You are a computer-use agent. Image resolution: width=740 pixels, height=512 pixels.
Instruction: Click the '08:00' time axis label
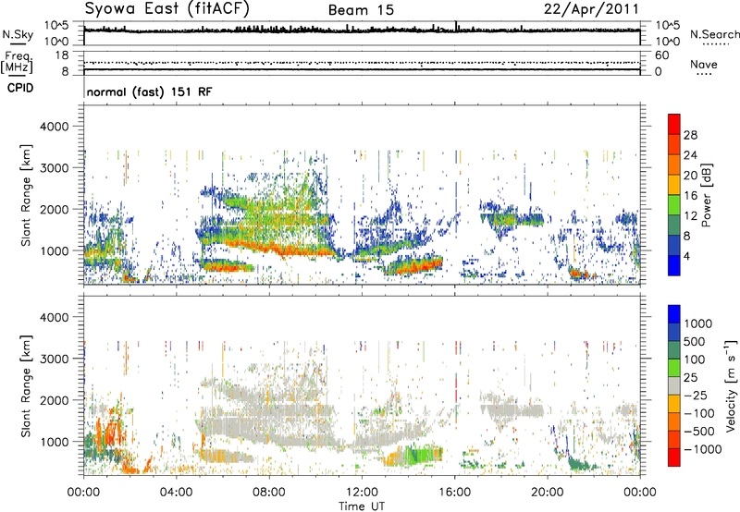269,493
